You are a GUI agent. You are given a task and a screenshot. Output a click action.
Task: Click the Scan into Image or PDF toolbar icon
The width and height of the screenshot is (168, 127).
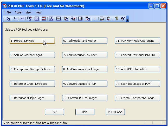click(x=102, y=19)
